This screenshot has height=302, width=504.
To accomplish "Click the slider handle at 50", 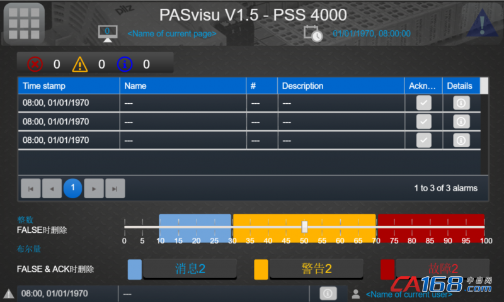I will click(x=304, y=227).
